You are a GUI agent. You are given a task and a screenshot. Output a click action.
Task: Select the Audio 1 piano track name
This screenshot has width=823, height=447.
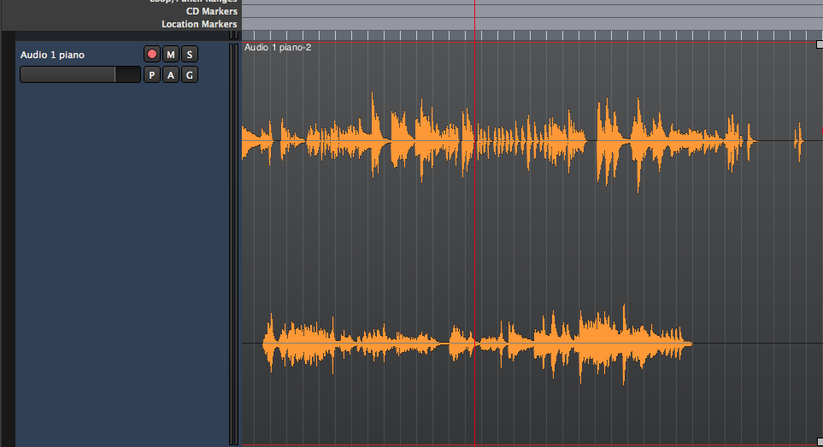53,55
